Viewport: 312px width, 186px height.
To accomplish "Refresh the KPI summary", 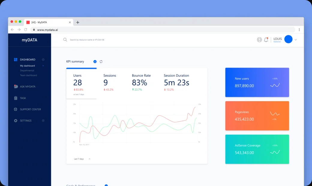I will (x=101, y=62).
